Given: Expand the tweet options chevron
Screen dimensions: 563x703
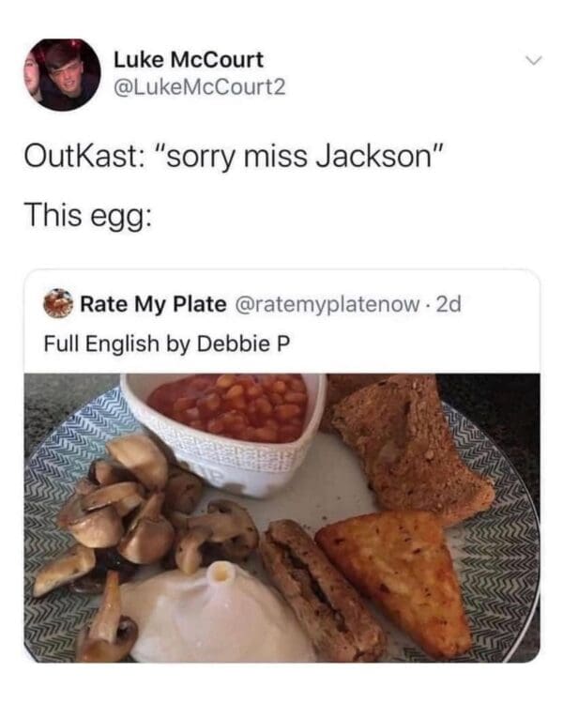Looking at the screenshot, I should (533, 60).
